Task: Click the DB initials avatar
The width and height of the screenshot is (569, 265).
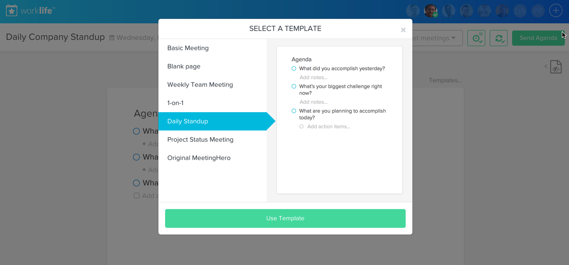Action: [520, 11]
